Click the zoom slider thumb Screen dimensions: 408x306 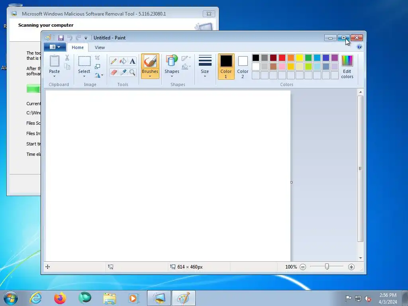(327, 267)
